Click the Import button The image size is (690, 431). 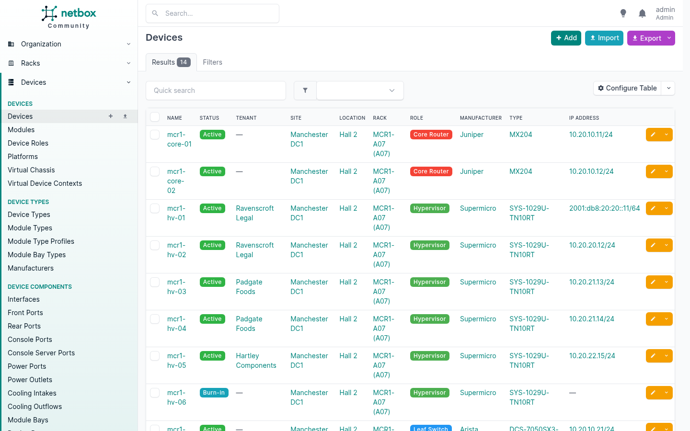tap(604, 38)
